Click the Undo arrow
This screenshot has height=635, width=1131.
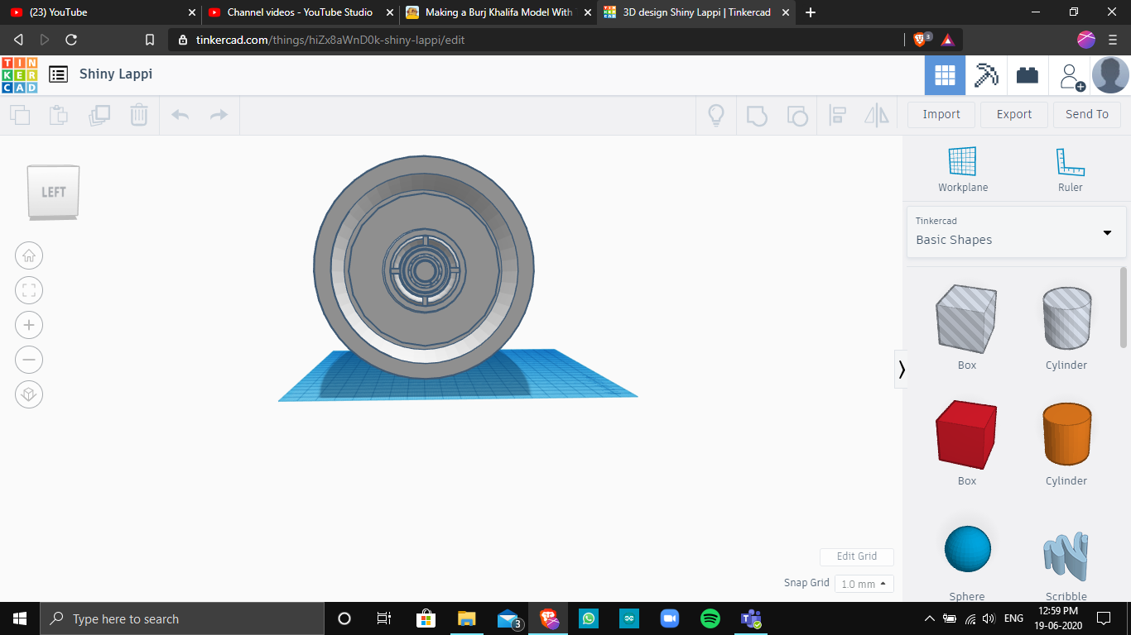point(180,115)
